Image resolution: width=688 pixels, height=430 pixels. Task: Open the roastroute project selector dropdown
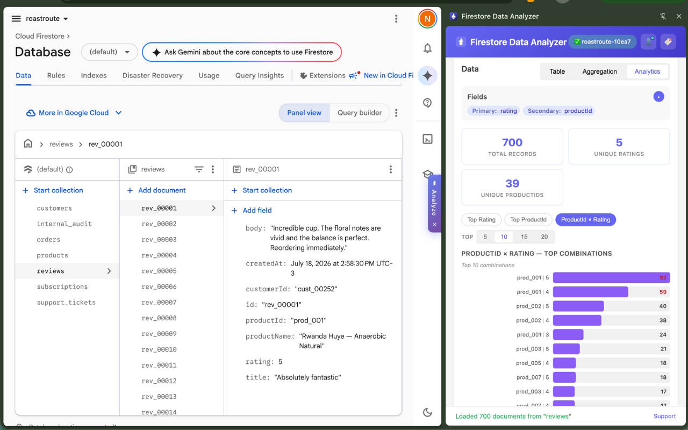(47, 19)
